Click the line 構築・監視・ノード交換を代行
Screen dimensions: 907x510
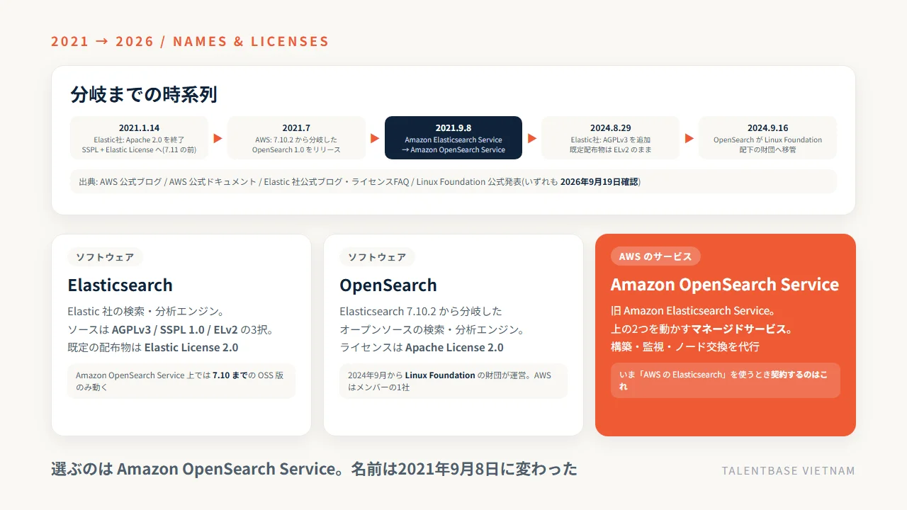(x=685, y=347)
